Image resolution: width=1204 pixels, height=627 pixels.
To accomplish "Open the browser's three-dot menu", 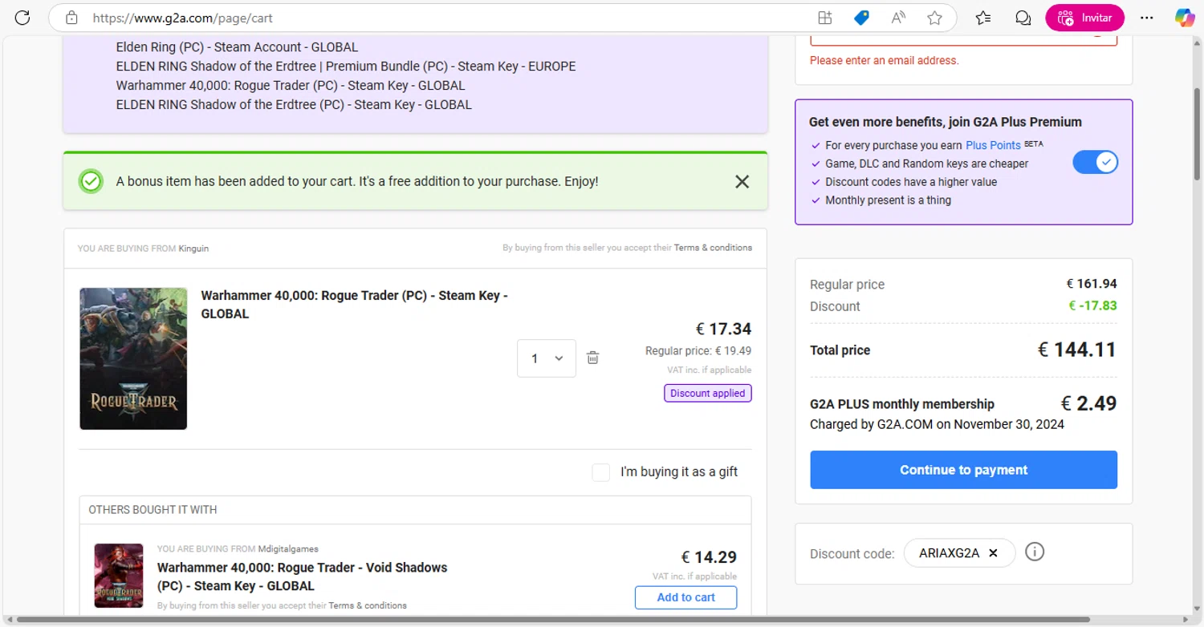I will 1146,18.
